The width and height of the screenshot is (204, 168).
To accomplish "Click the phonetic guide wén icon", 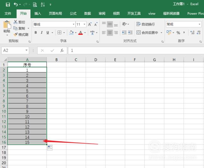I will (92, 33).
